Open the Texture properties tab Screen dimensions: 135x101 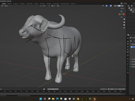pyautogui.click(x=128, y=73)
